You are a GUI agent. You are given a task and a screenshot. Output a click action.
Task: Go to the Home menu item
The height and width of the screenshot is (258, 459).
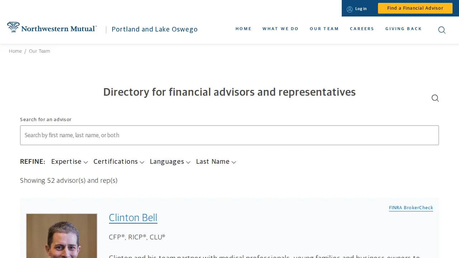243,29
